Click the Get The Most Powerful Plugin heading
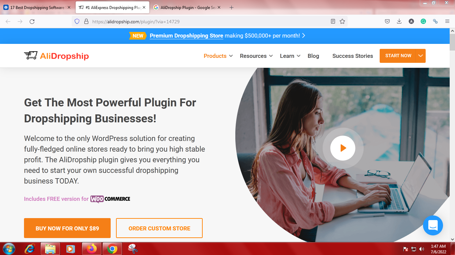The height and width of the screenshot is (255, 455). (110, 110)
